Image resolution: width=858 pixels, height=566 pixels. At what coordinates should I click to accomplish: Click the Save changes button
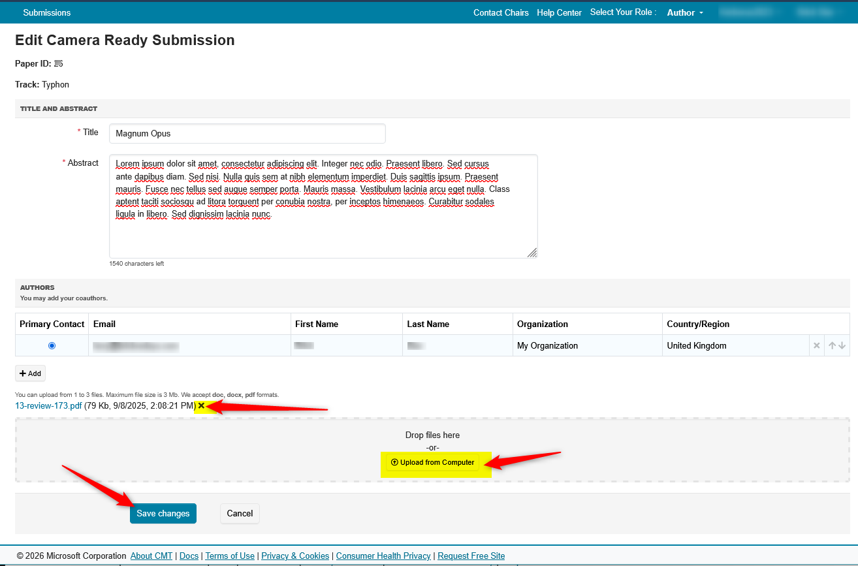(x=163, y=513)
